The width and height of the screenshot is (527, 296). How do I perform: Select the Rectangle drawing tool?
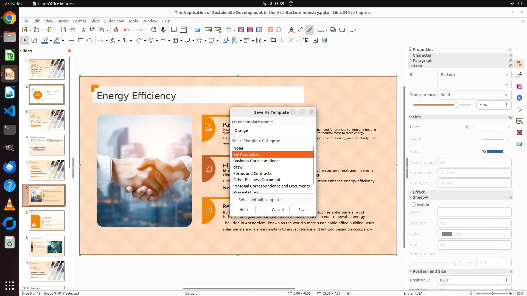(x=81, y=41)
